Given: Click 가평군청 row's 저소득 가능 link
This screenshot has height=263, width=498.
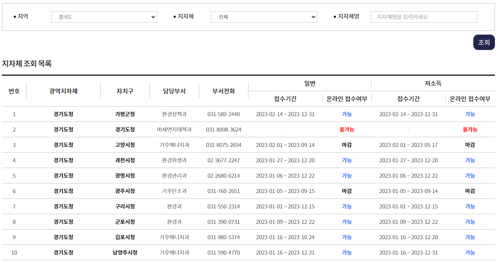Looking at the screenshot, I should pyautogui.click(x=470, y=114).
